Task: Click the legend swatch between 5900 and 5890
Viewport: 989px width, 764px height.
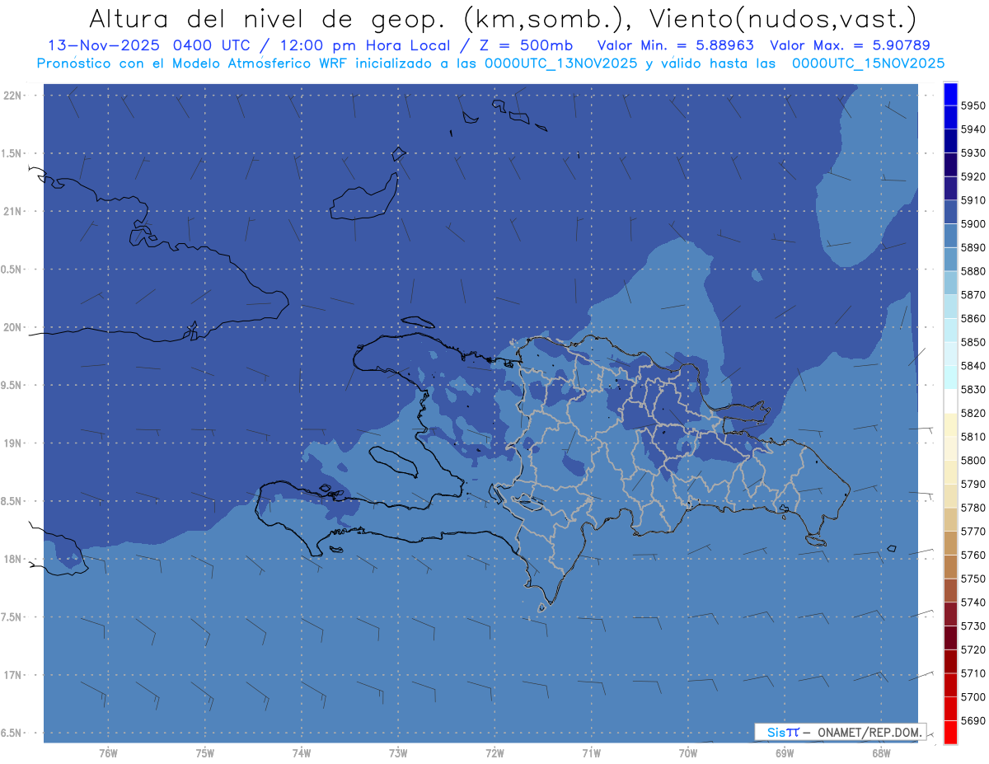Action: click(949, 236)
